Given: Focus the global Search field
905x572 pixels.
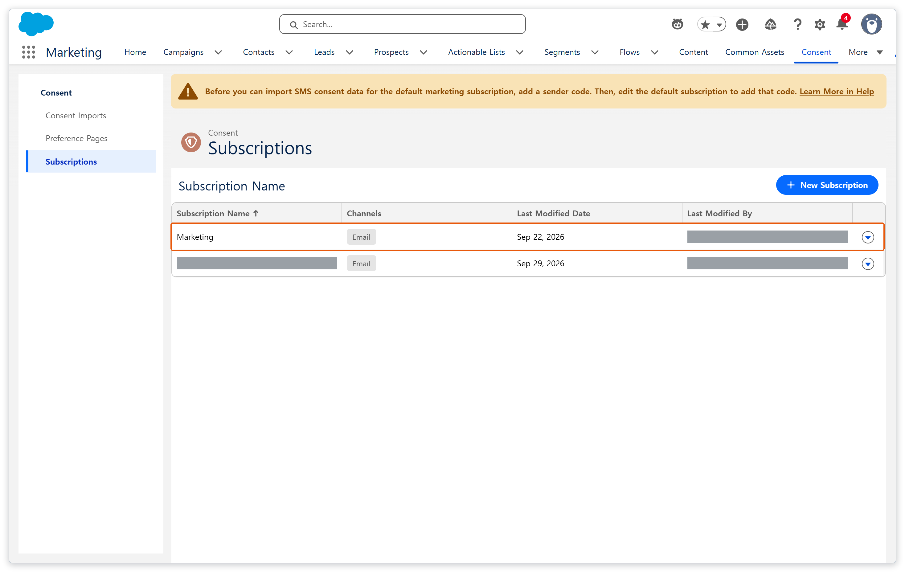Looking at the screenshot, I should click(x=402, y=24).
